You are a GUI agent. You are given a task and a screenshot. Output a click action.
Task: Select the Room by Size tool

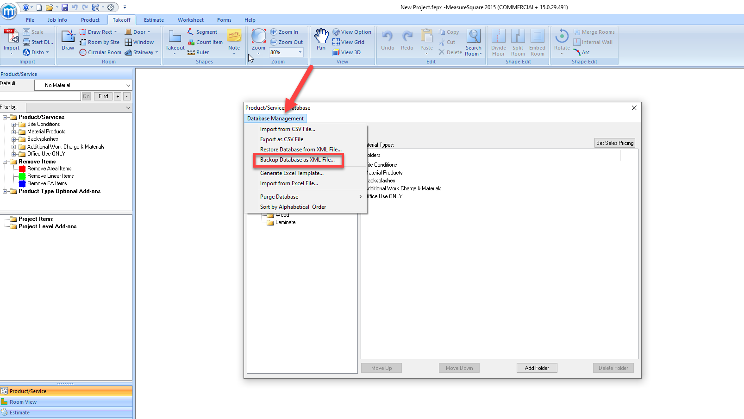(100, 42)
